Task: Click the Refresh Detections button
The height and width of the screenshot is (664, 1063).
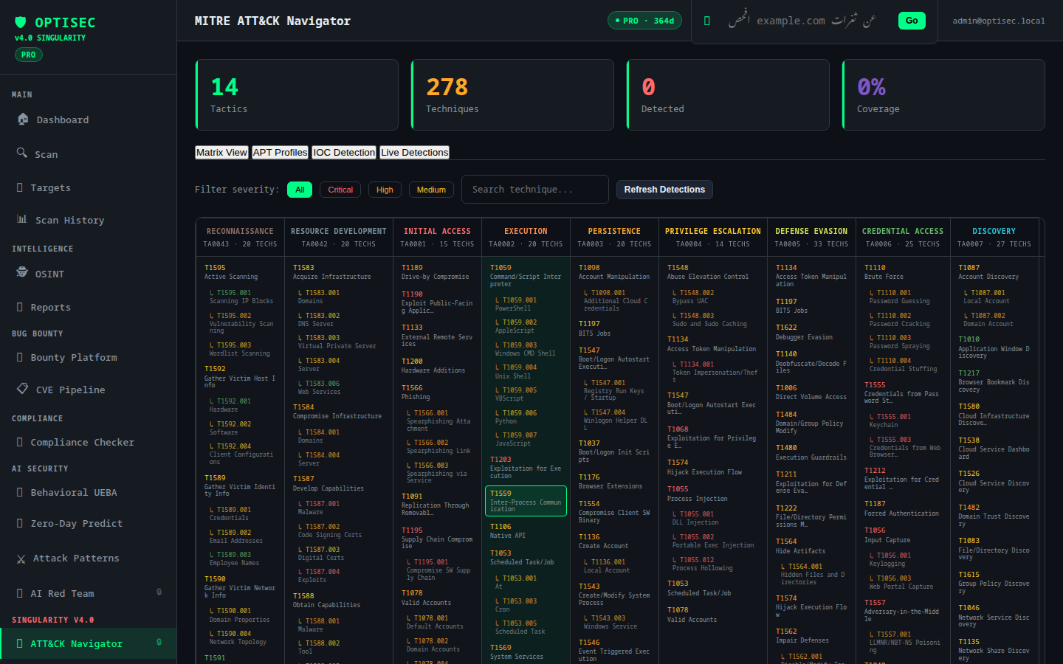Action: (x=664, y=190)
